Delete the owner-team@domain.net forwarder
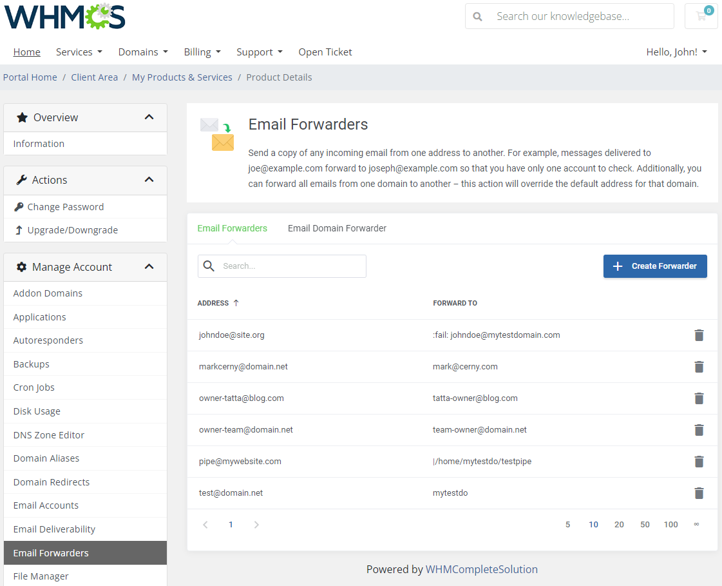The height and width of the screenshot is (586, 722). (x=699, y=430)
